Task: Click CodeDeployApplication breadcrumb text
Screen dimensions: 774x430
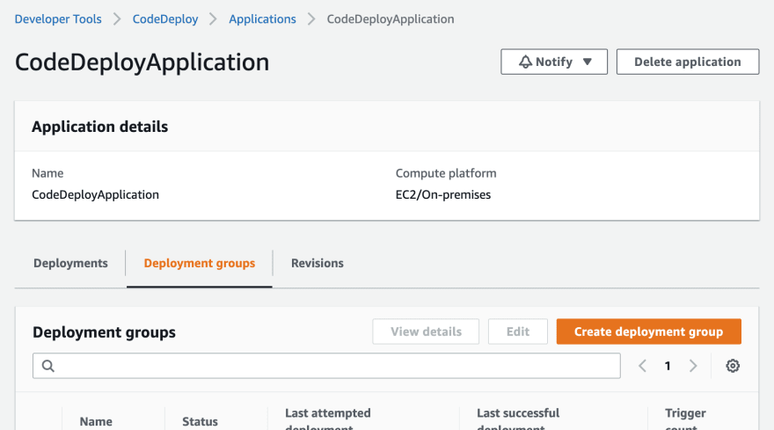Action: pos(391,19)
